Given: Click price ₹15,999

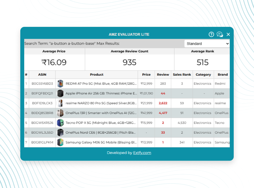Looking at the screenshot, I should tap(146, 123).
